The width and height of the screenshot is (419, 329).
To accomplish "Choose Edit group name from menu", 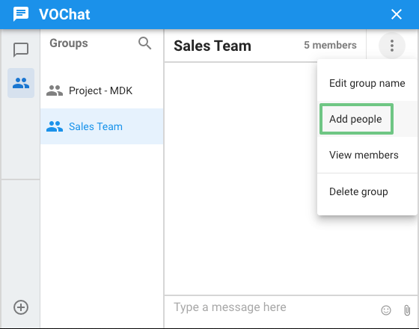I will [x=367, y=83].
